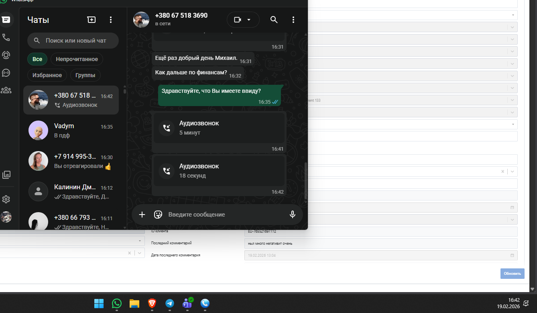Viewport: 537px width, 313px height.
Task: Click message Ещё раз добрый день Михаил.
Action: [203, 59]
